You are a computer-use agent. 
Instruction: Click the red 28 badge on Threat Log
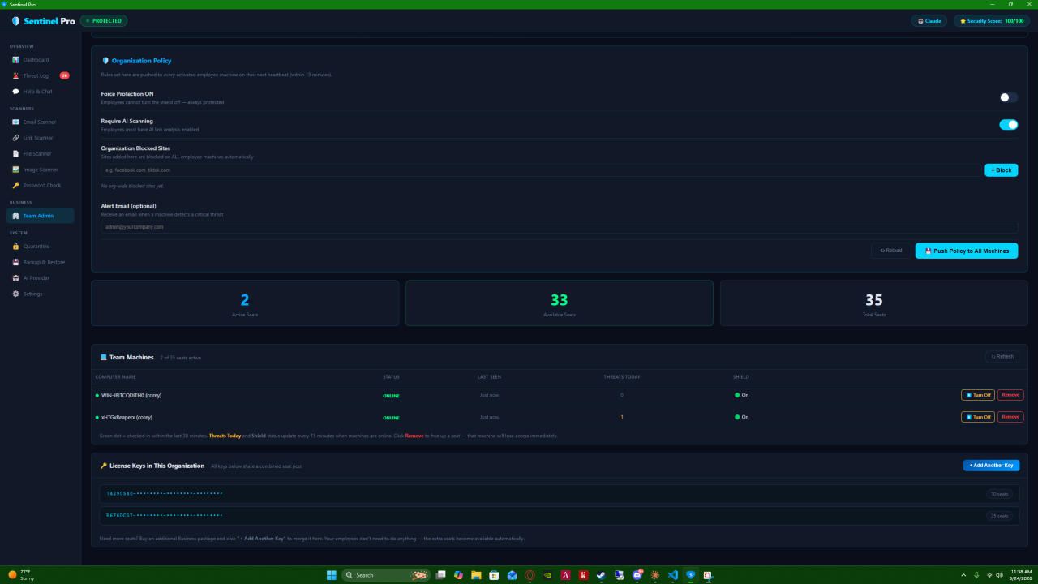click(x=65, y=75)
